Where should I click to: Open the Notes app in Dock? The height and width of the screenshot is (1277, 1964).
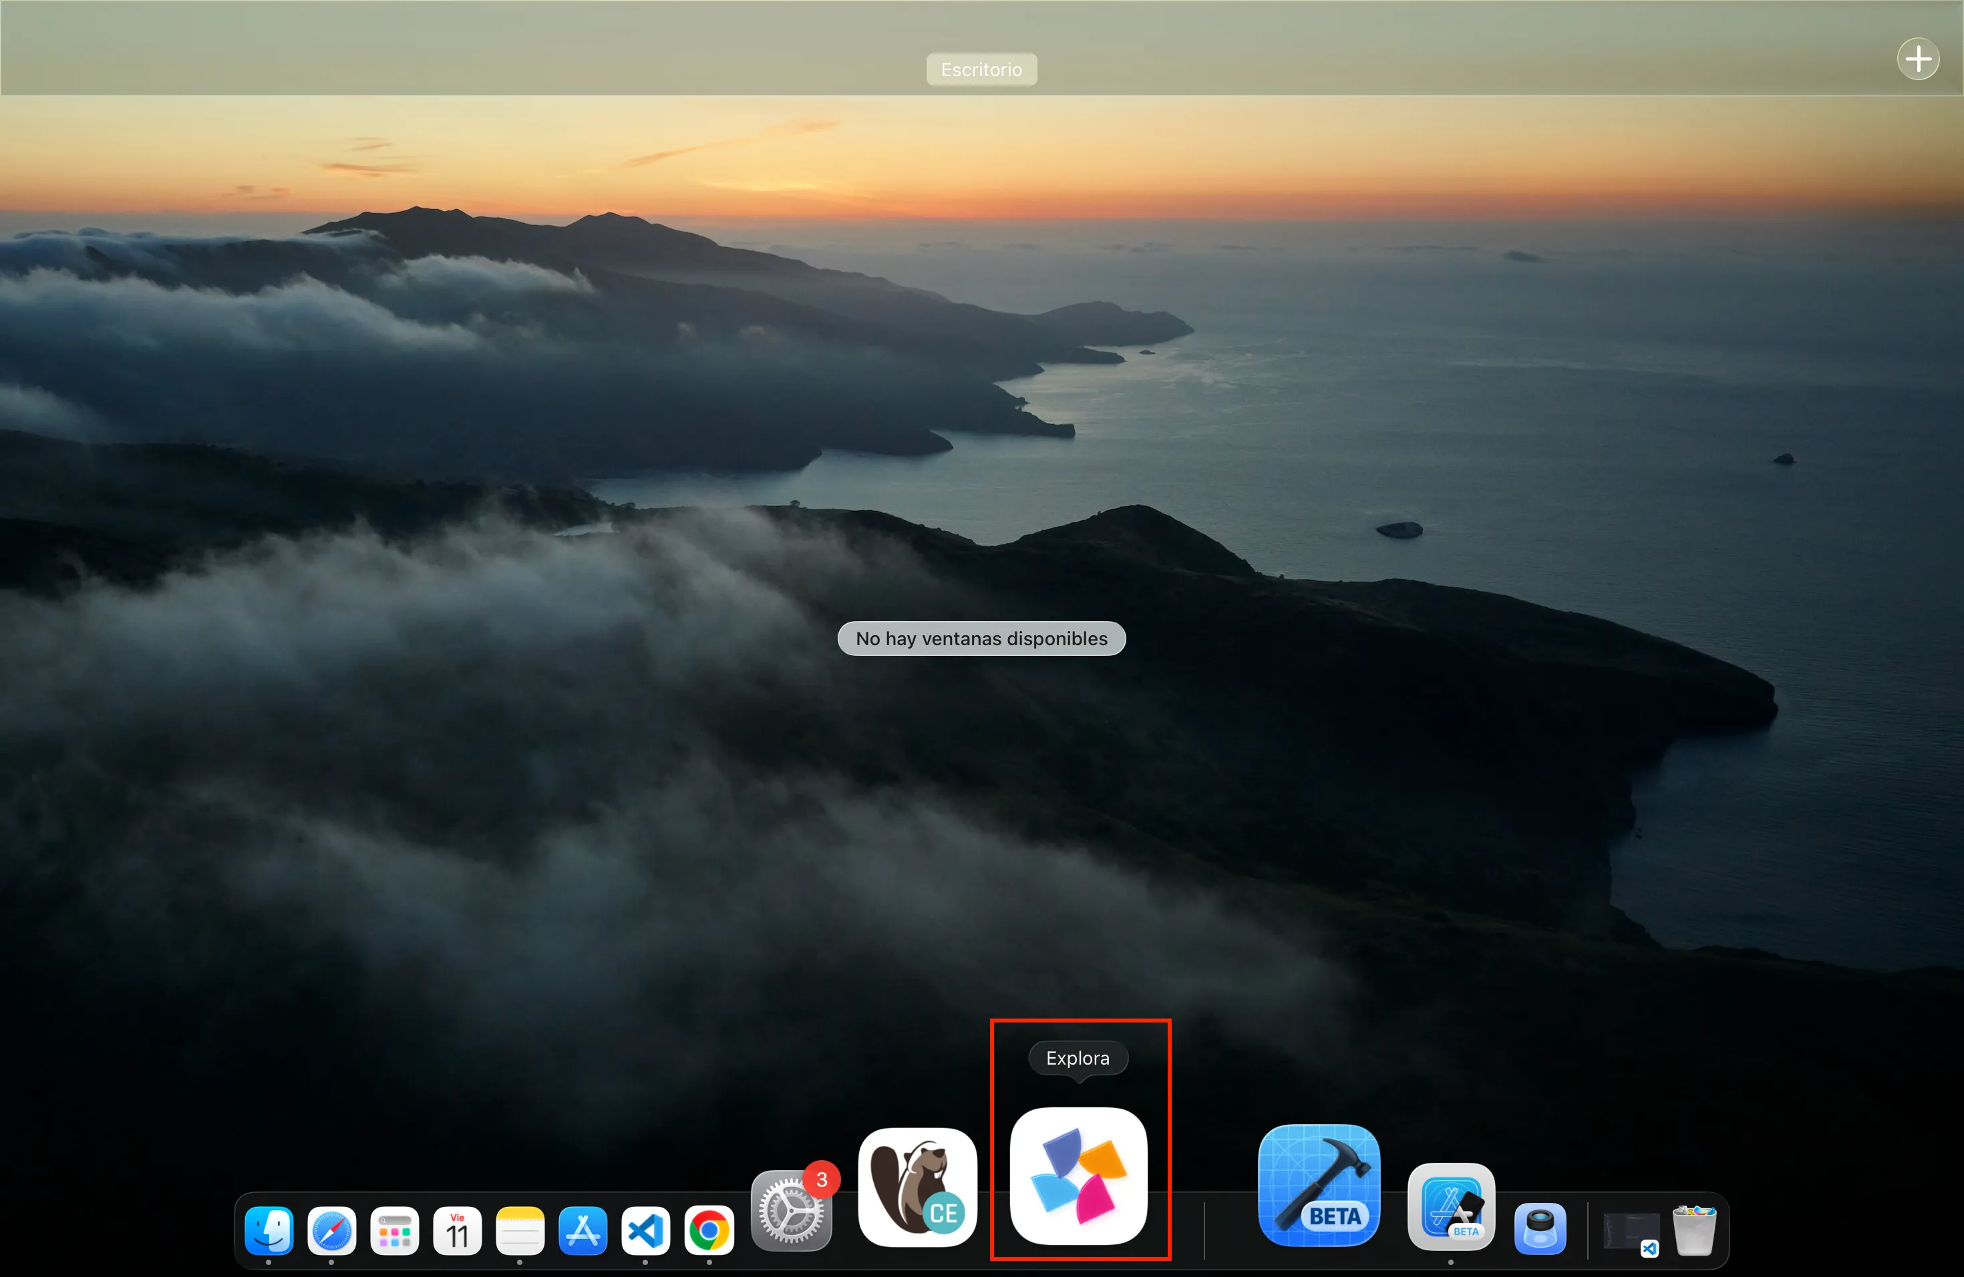click(x=520, y=1231)
